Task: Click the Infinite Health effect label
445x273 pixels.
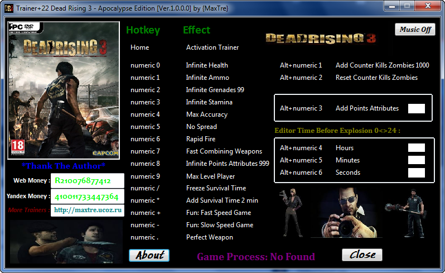Action: [x=207, y=65]
